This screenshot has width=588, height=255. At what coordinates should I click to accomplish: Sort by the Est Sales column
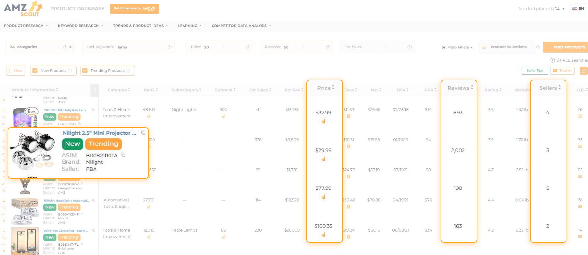260,90
